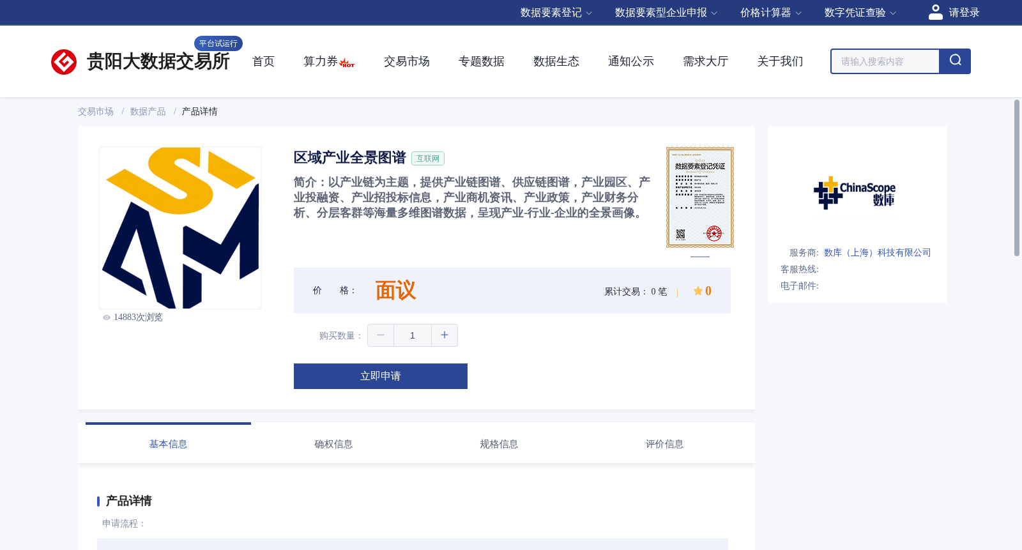Open the 专题数据 navigation item
Viewport: 1022px width, 550px height.
482,61
